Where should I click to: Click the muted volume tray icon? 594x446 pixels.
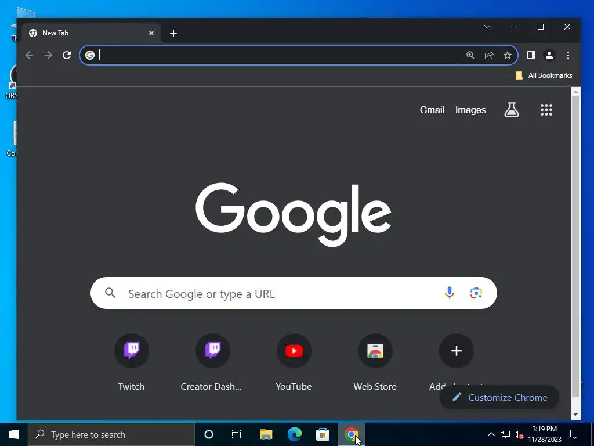point(519,434)
